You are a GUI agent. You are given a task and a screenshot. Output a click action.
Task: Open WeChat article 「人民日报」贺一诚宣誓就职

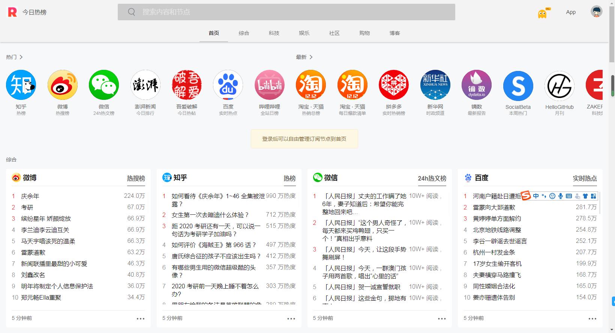[361, 287]
